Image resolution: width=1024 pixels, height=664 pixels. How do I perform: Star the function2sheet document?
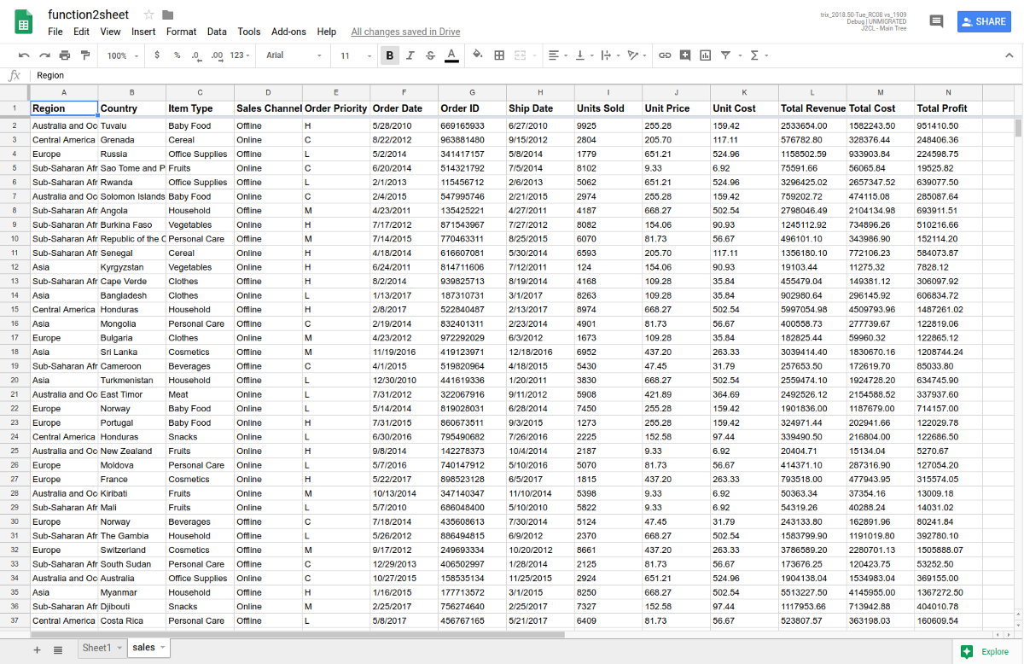coord(149,15)
